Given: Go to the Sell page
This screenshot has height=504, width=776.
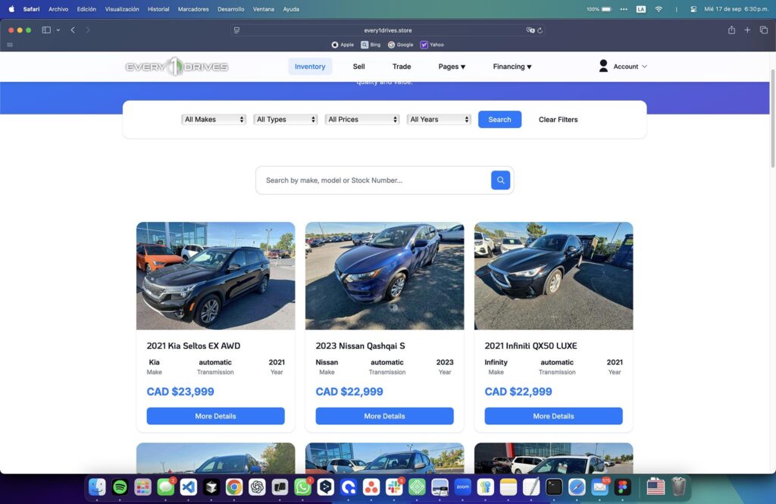Looking at the screenshot, I should pos(358,67).
